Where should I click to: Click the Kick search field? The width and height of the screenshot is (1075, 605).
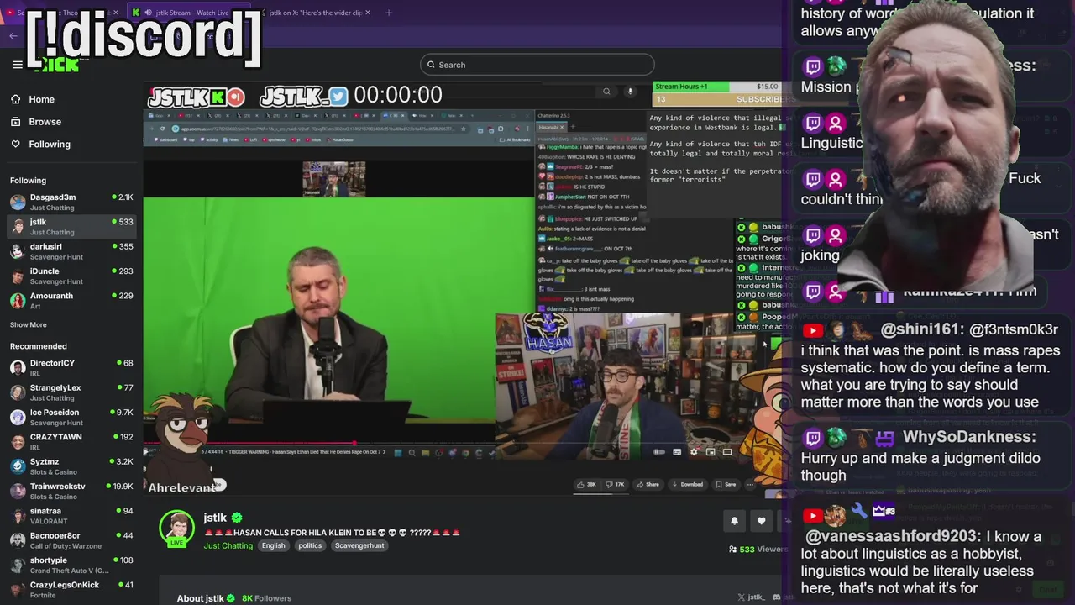[x=537, y=65]
